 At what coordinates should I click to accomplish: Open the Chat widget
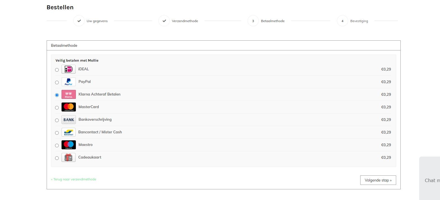[430, 178]
